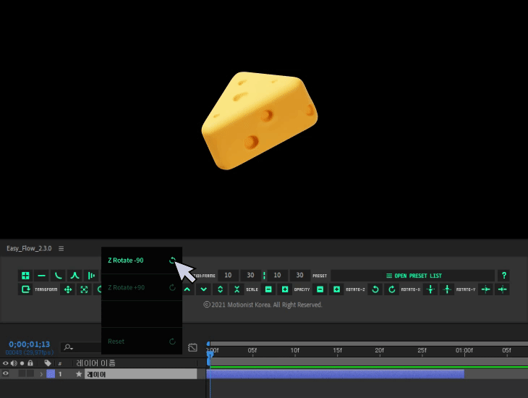Click the 레이어 이름 column header
This screenshot has height=398, width=528.
pyautogui.click(x=96, y=363)
